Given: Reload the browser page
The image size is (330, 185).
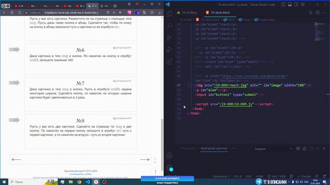Looking at the screenshot, I should click(20, 12).
